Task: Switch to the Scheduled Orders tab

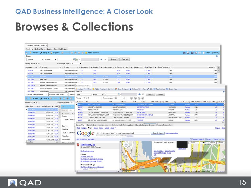Action: click(60, 49)
